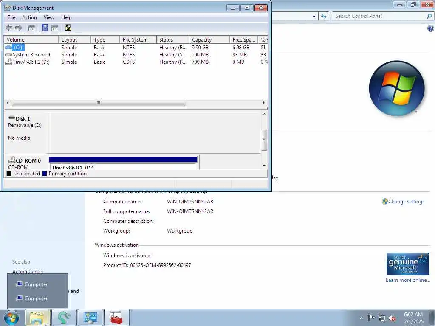
Task: Select the Tiny7 x86 R1 (D:) partition block
Action: 123,163
